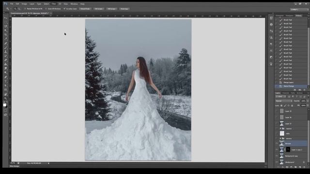Select the Eraser tool
Image resolution: width=310 pixels, height=174 pixels.
(6, 60)
